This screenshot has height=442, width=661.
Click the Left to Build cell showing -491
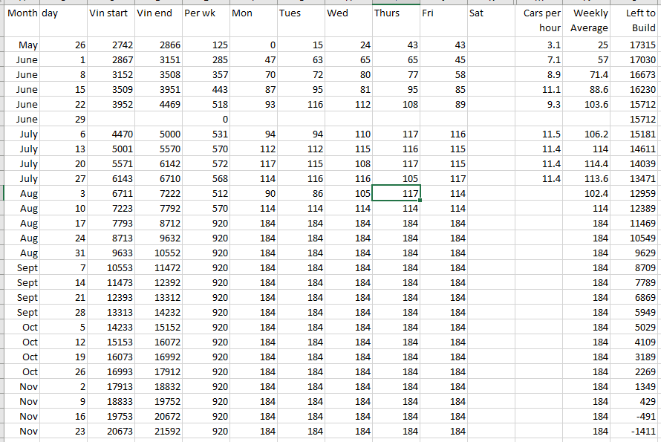point(636,416)
